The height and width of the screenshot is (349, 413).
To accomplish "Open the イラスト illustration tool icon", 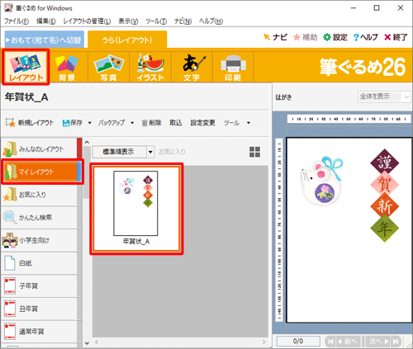I will click(150, 68).
